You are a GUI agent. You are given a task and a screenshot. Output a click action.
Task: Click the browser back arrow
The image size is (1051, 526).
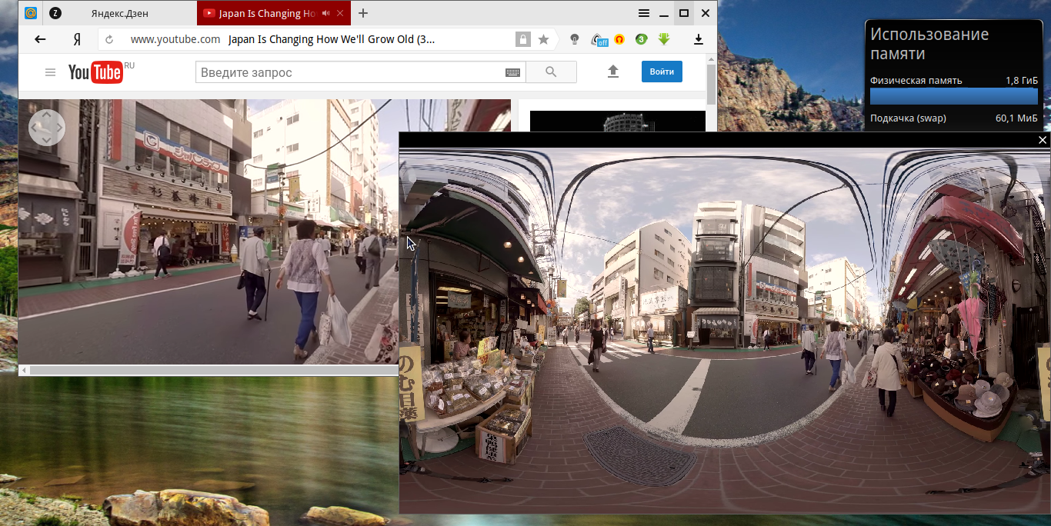pyautogui.click(x=40, y=39)
